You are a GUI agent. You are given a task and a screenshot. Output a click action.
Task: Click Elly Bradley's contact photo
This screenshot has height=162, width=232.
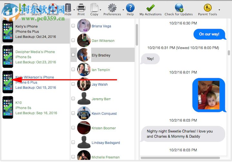(x=84, y=55)
